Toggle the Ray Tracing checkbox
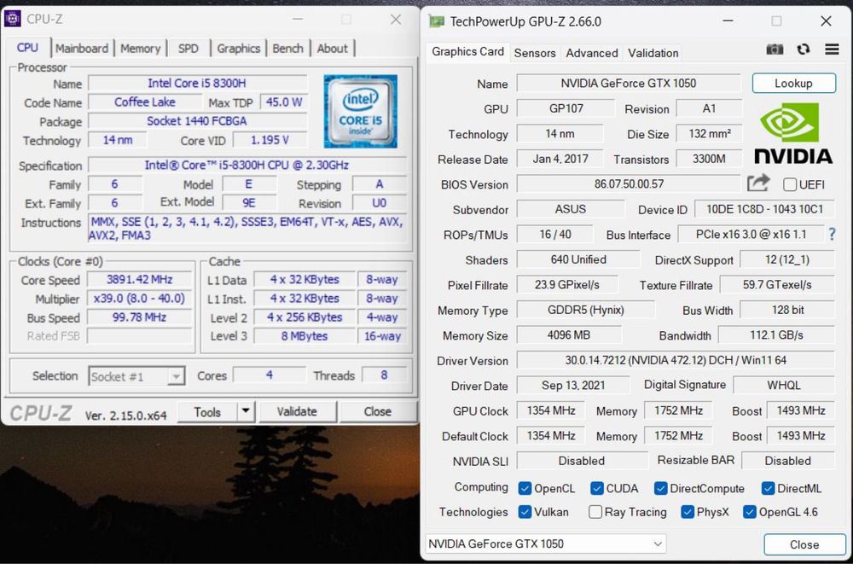Image resolution: width=853 pixels, height=564 pixels. point(595,512)
